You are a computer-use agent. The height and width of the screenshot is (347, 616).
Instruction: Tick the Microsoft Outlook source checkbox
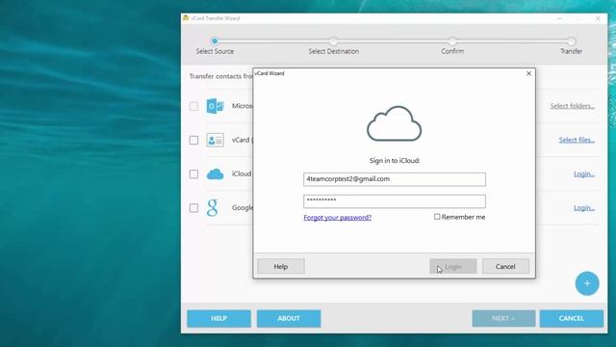click(193, 106)
